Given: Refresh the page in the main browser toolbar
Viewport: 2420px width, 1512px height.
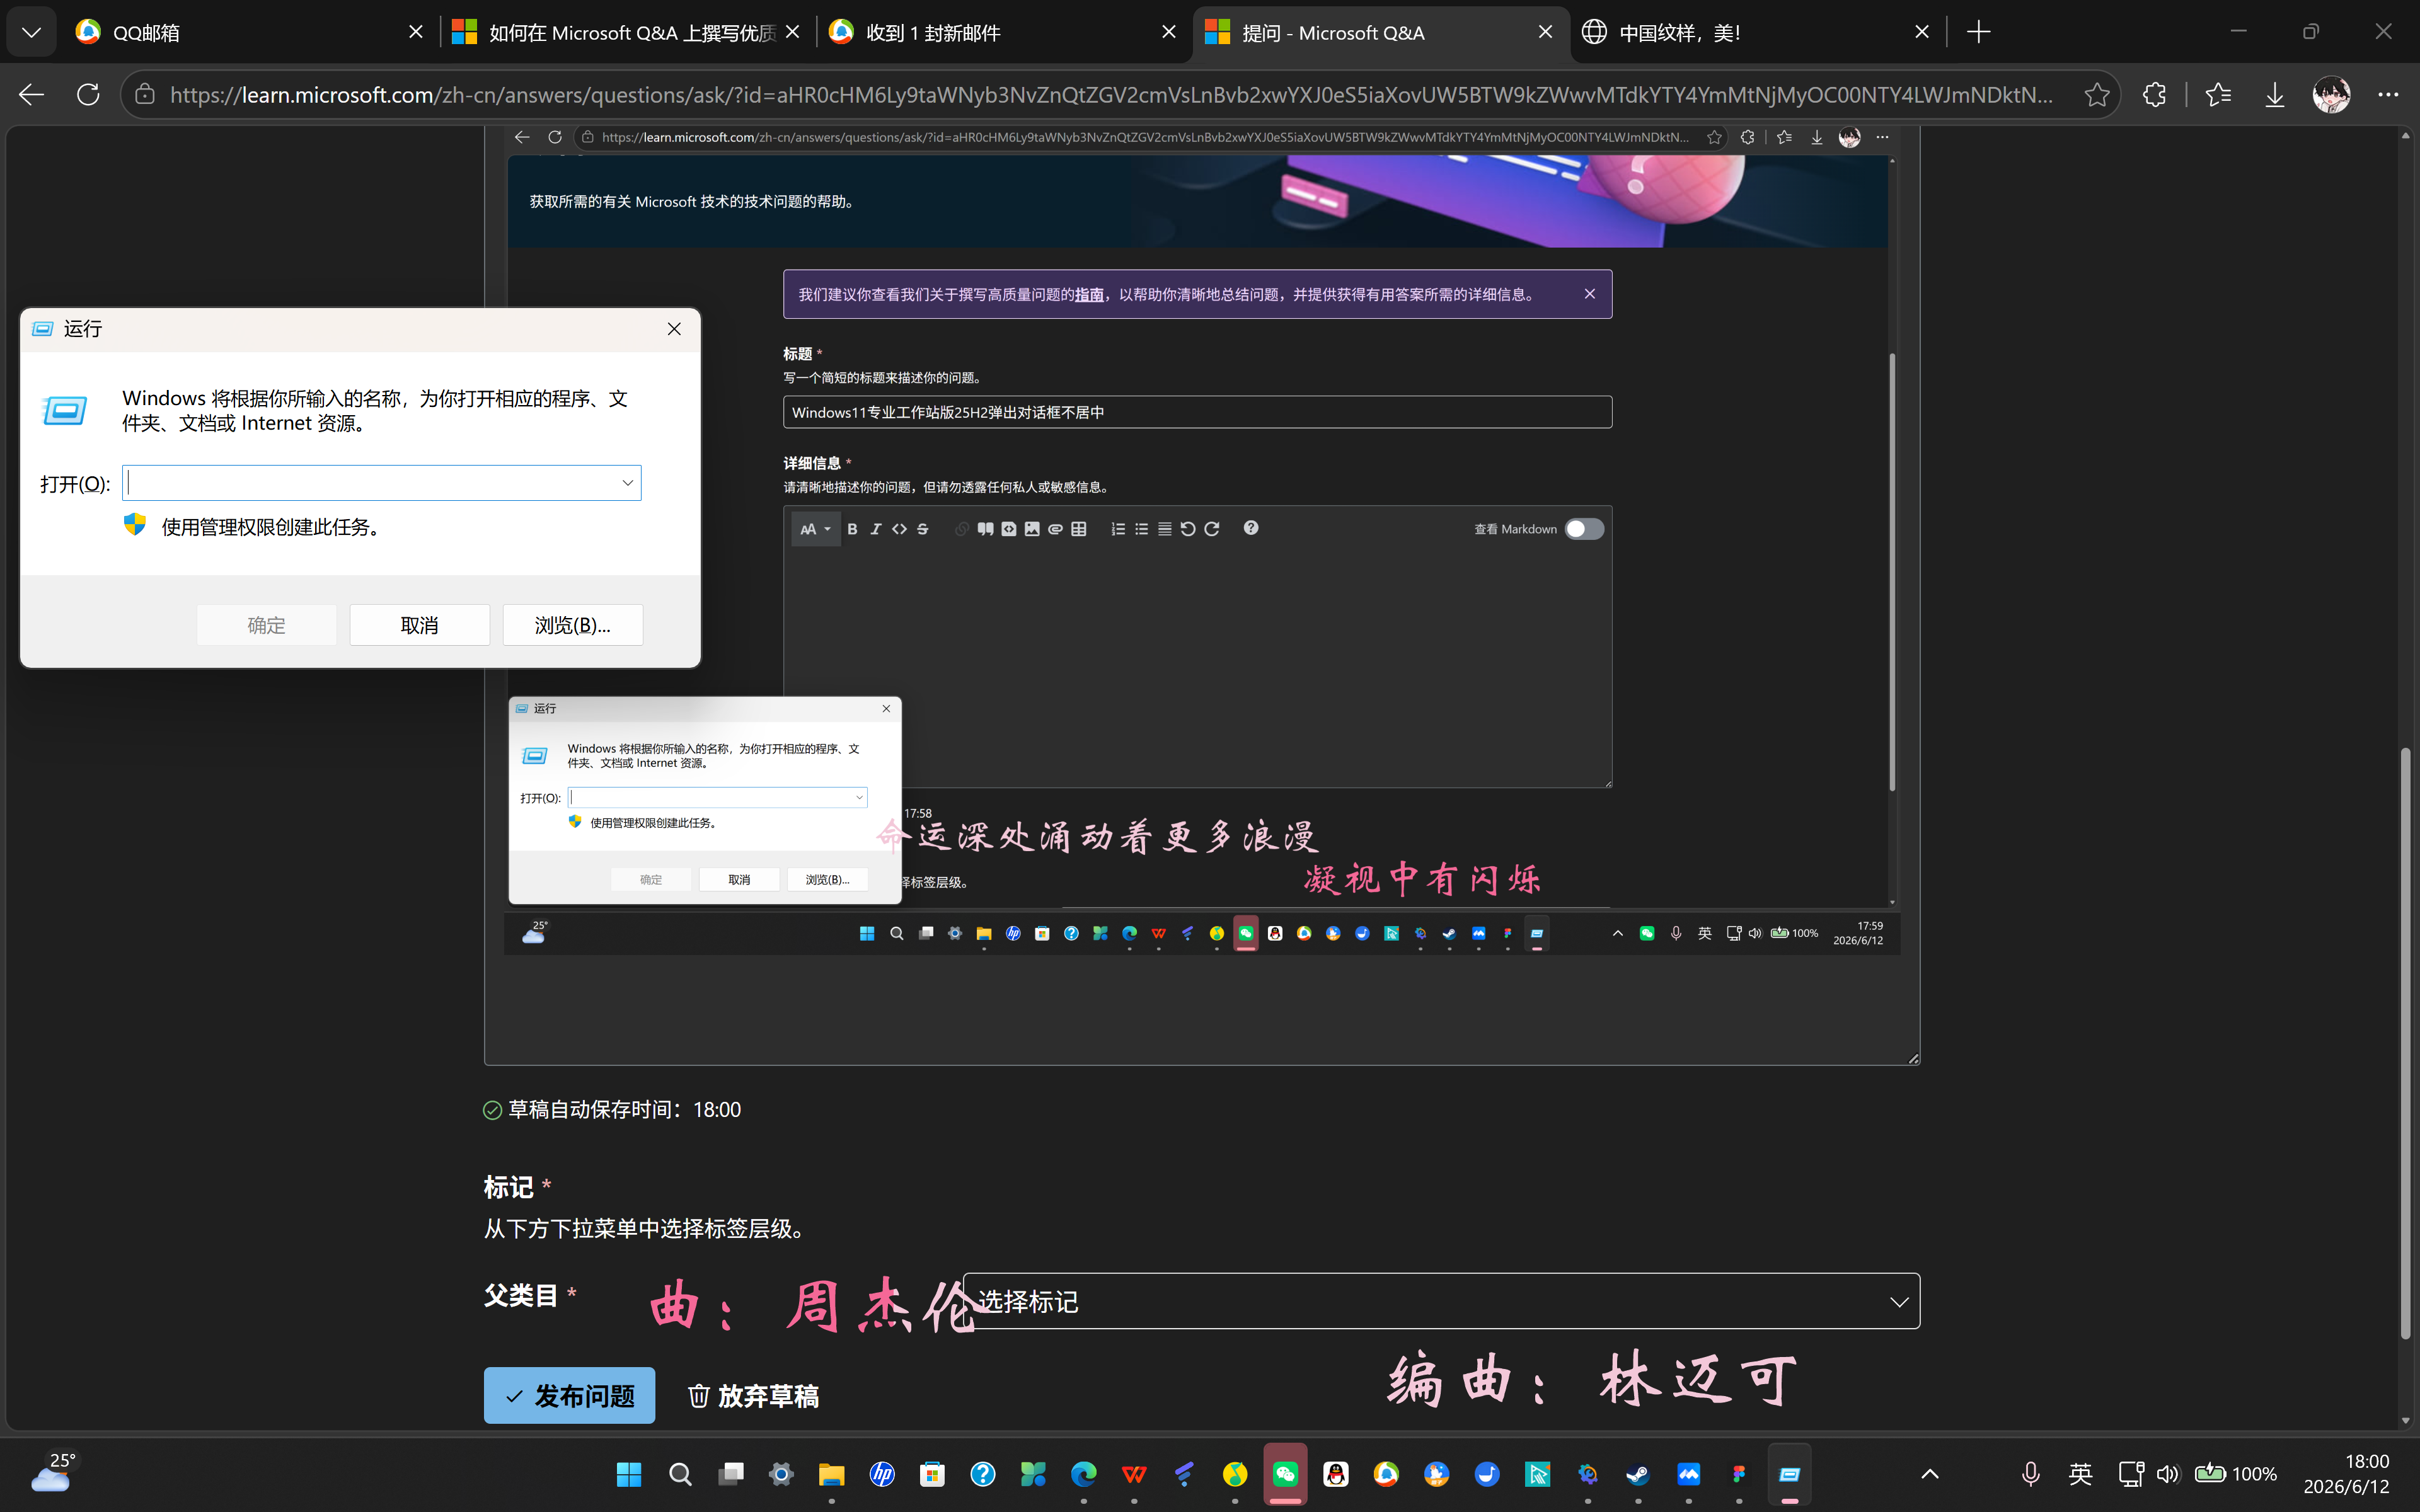Looking at the screenshot, I should 88,95.
